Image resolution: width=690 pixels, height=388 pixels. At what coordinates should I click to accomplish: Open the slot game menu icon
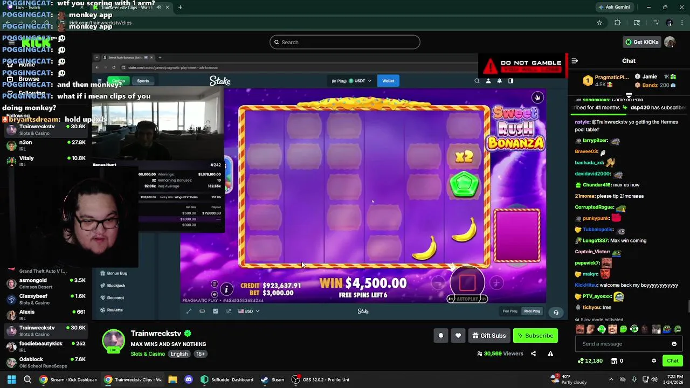[215, 284]
